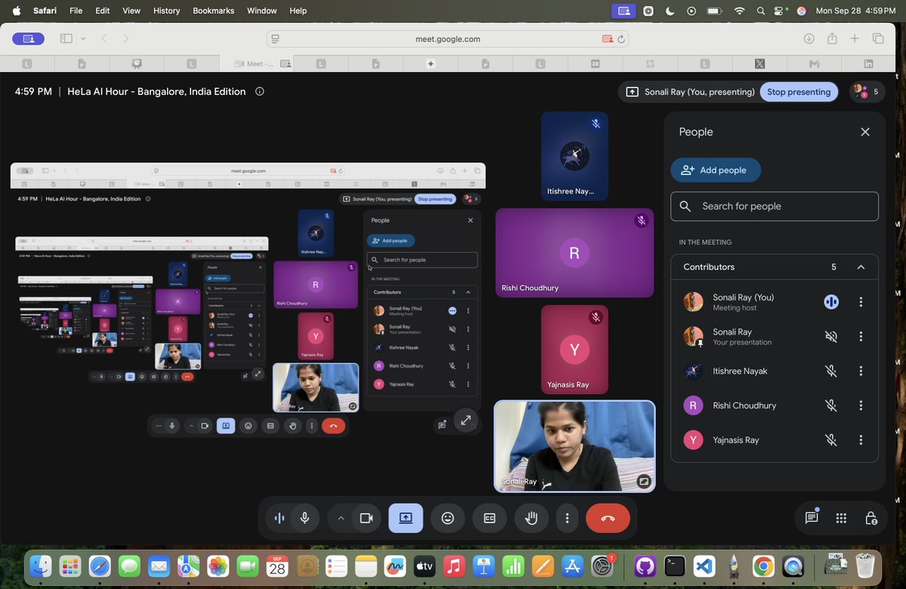The width and height of the screenshot is (906, 589).
Task: Turn on captions
Action: 490,518
